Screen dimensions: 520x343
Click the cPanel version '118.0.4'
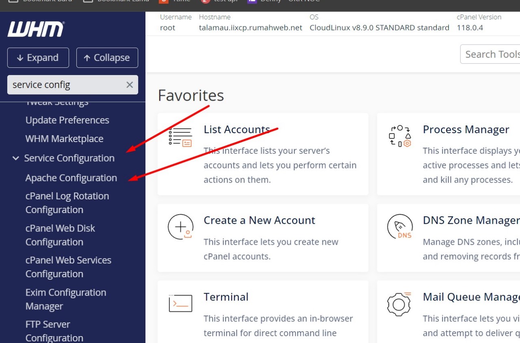click(470, 28)
